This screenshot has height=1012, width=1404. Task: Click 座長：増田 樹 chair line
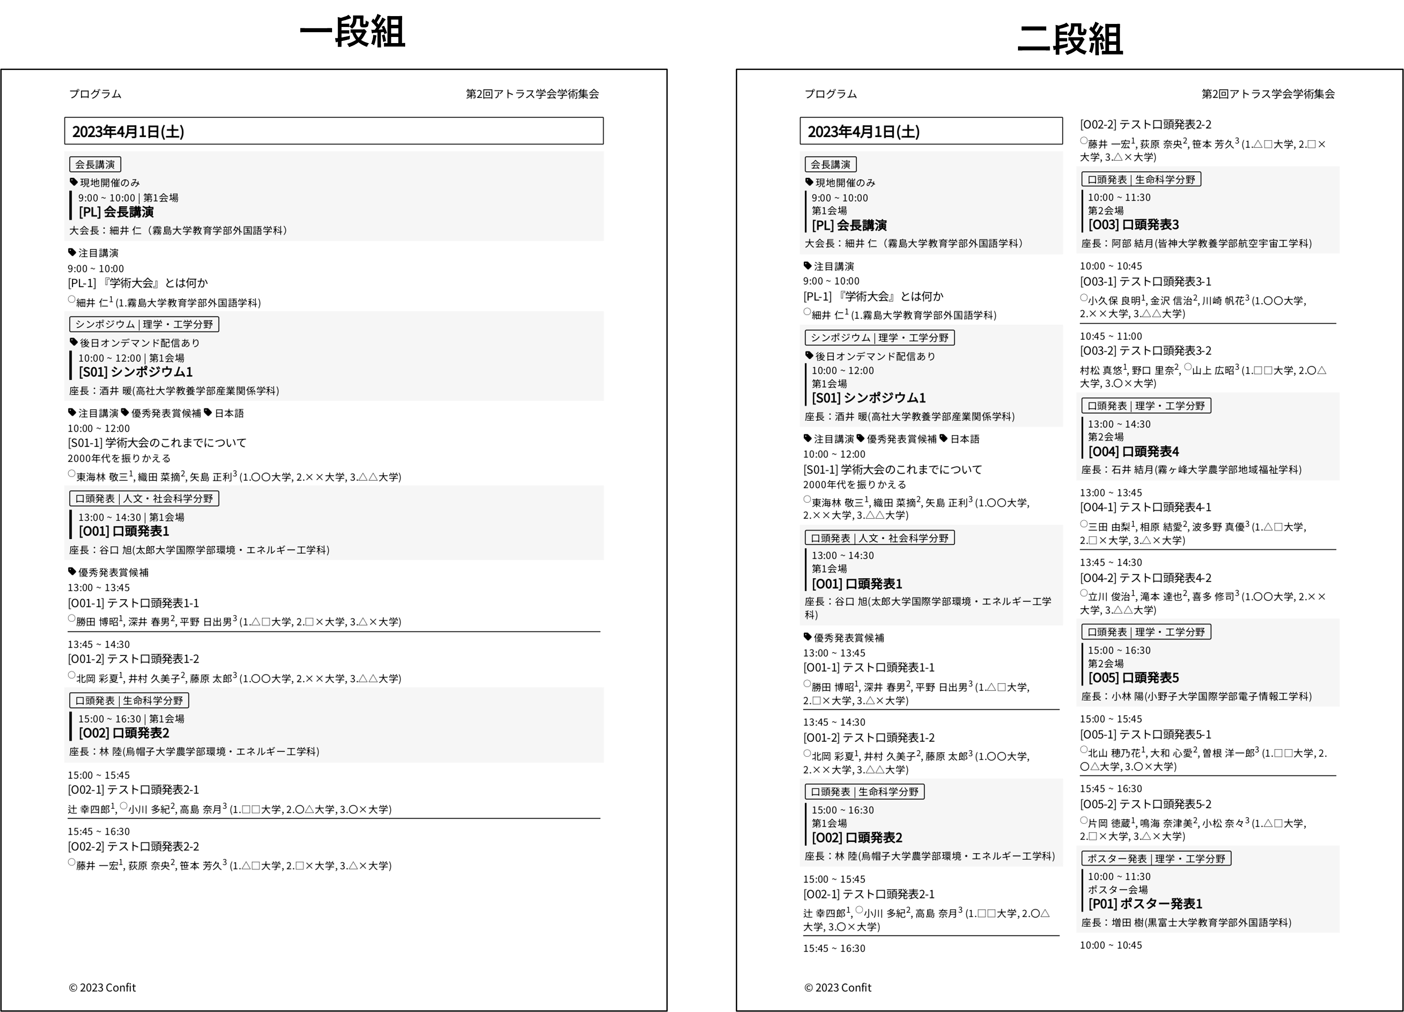click(1186, 922)
